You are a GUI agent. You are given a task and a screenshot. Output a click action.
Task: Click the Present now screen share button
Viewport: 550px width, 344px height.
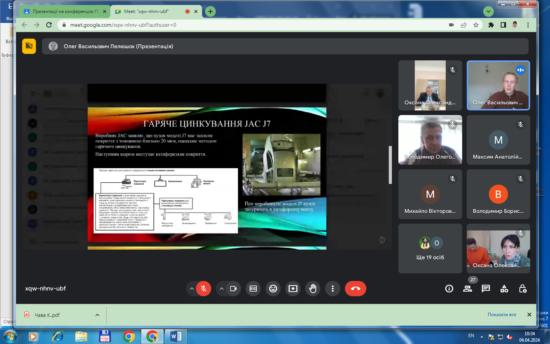[293, 289]
